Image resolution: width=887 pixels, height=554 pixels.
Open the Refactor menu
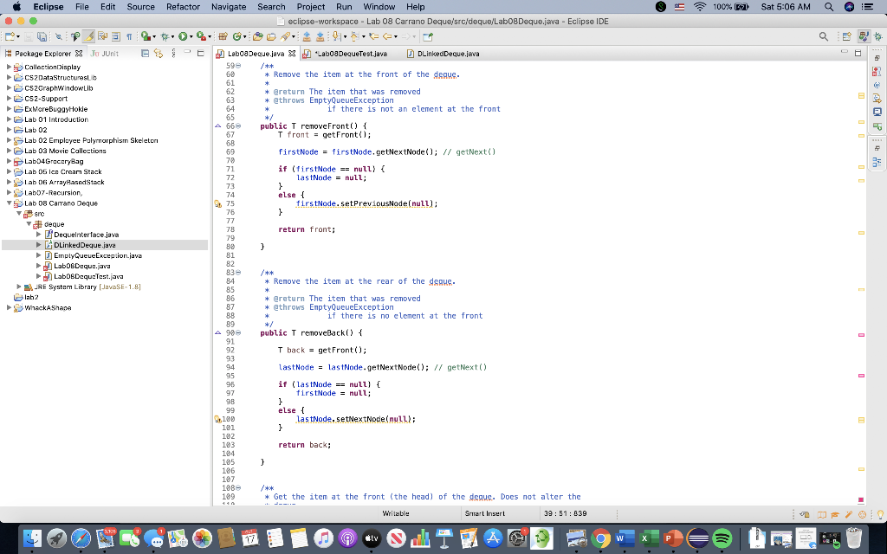point(183,6)
